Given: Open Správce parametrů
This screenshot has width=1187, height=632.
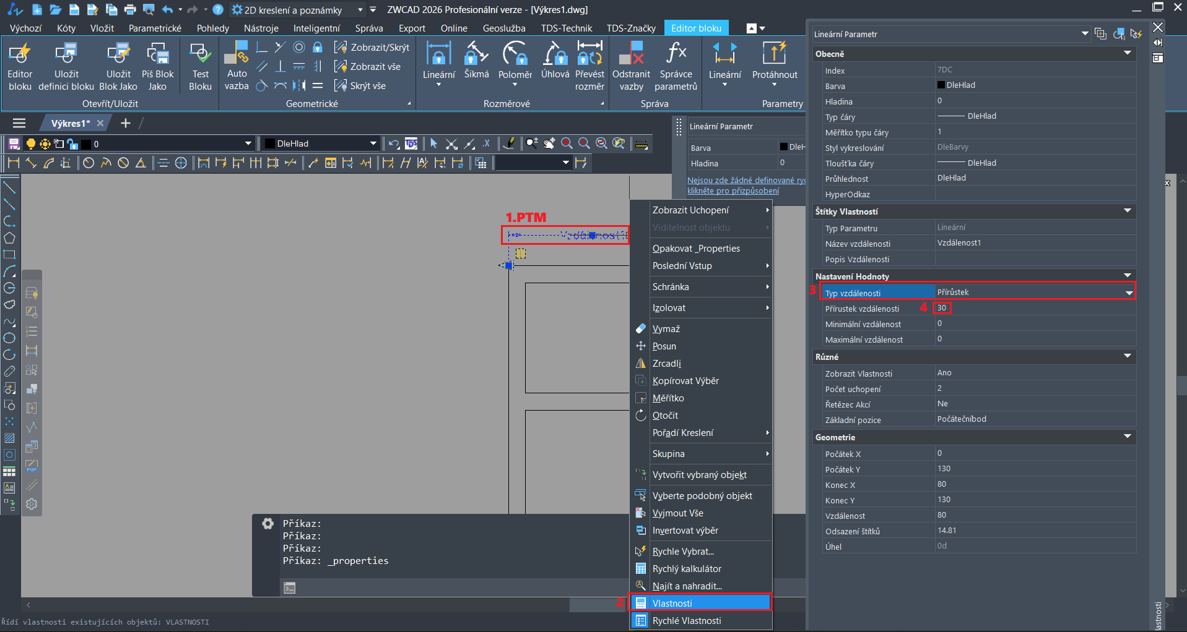Looking at the screenshot, I should [676, 66].
